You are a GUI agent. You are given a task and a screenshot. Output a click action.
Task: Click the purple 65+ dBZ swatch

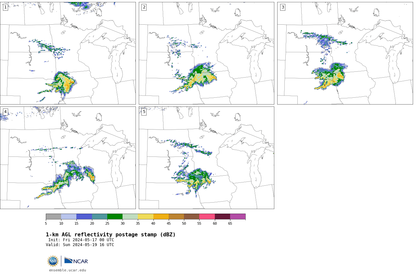238,217
